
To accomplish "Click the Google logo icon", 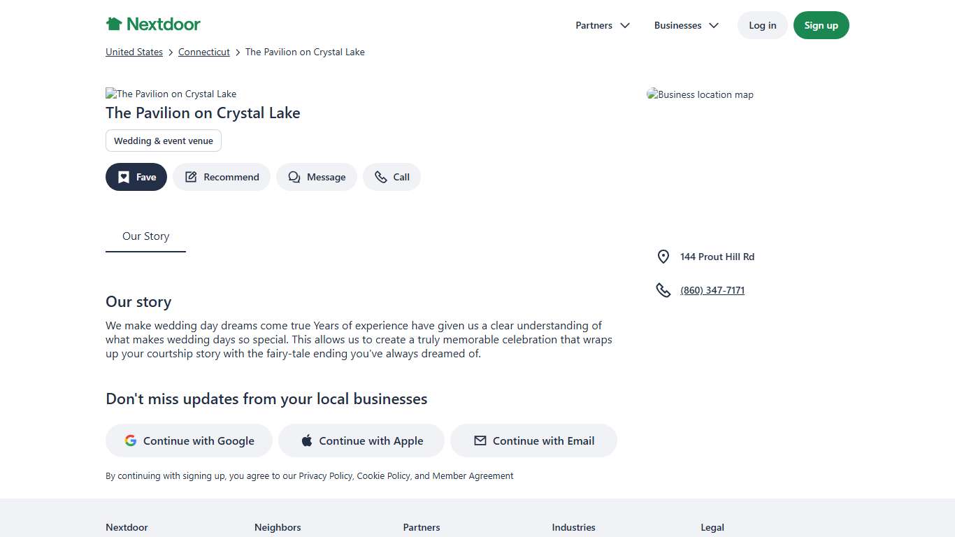I will coord(131,441).
